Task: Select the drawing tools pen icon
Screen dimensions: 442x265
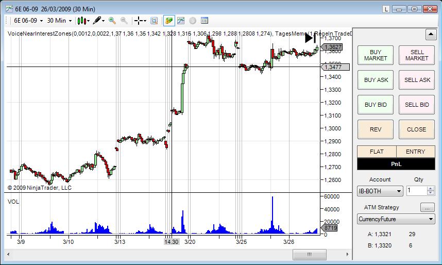Action: click(x=97, y=20)
